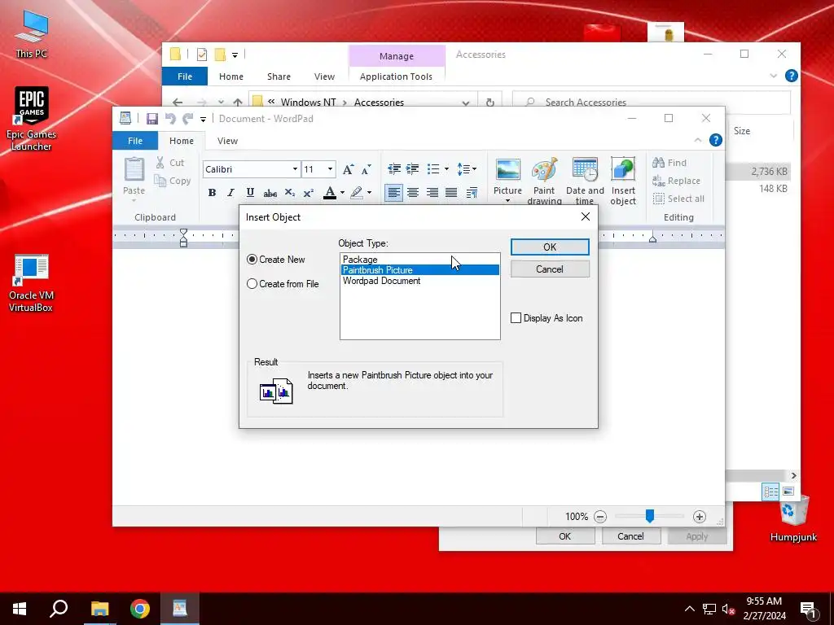
Task: Justify the text
Action: click(451, 192)
